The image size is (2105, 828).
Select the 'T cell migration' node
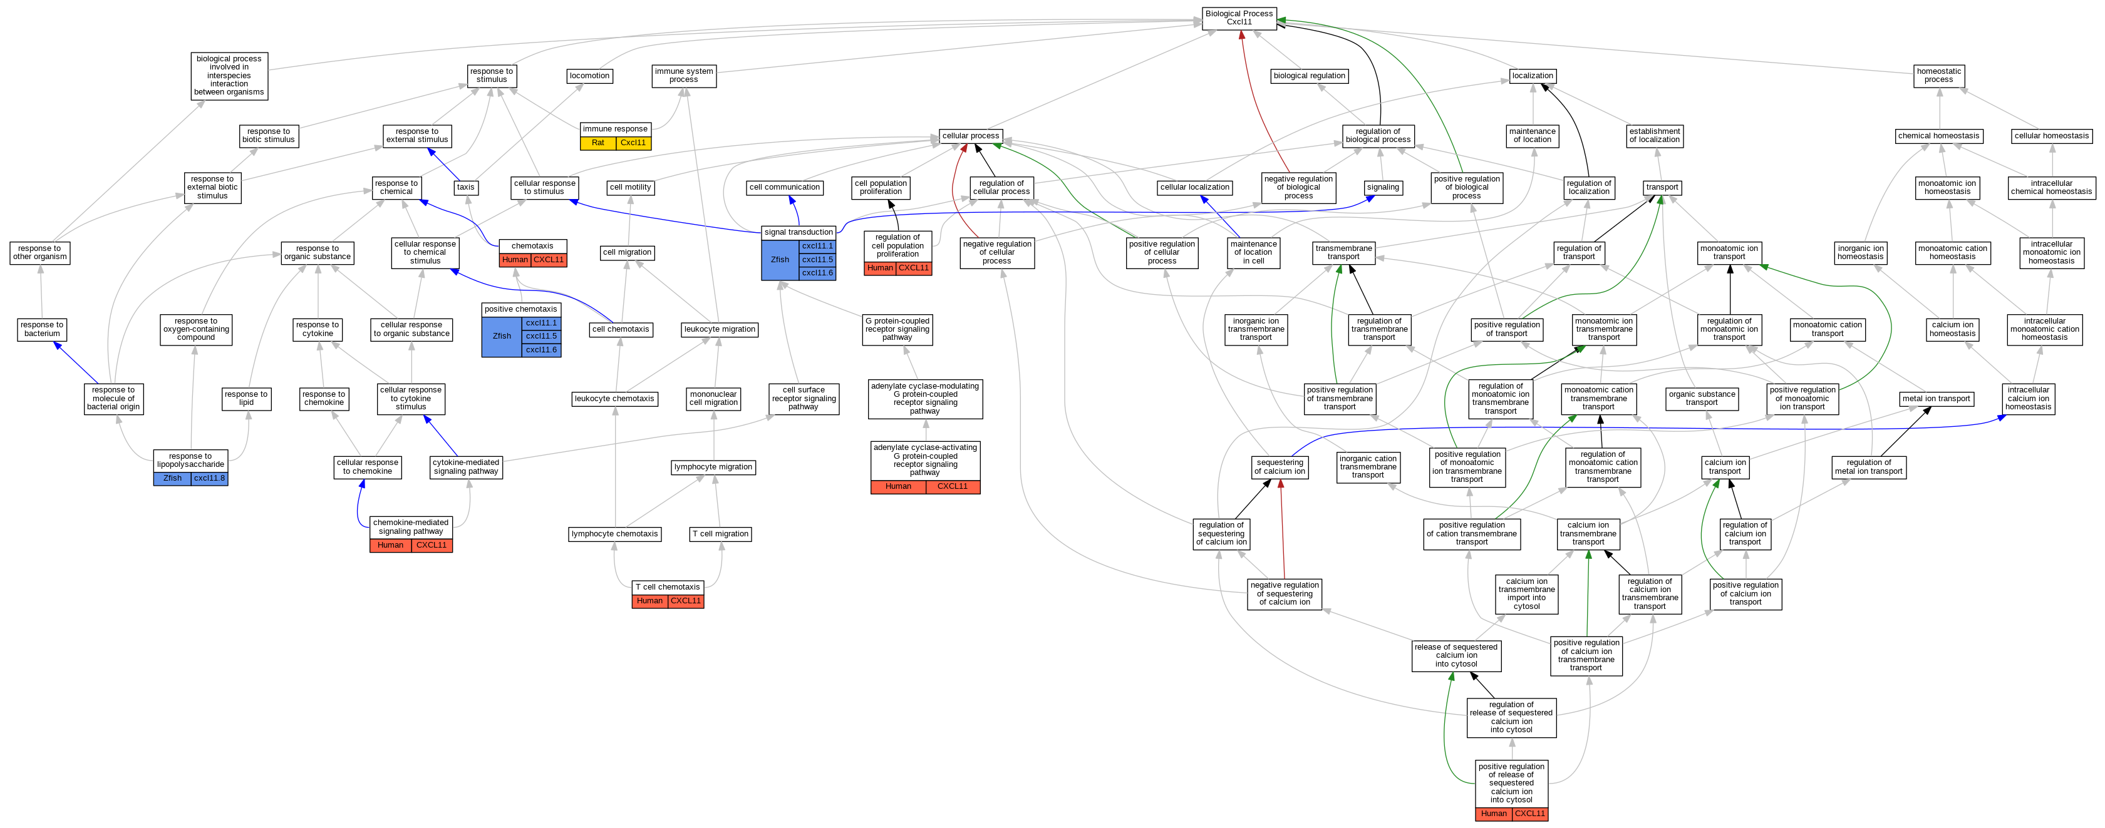coord(721,534)
